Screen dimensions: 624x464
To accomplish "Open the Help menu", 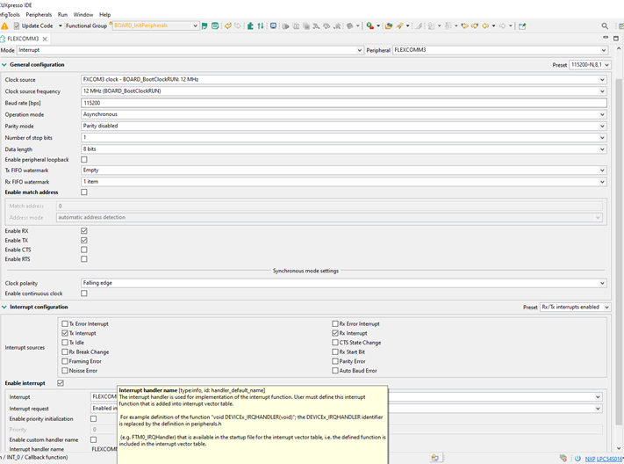I will 105,14.
